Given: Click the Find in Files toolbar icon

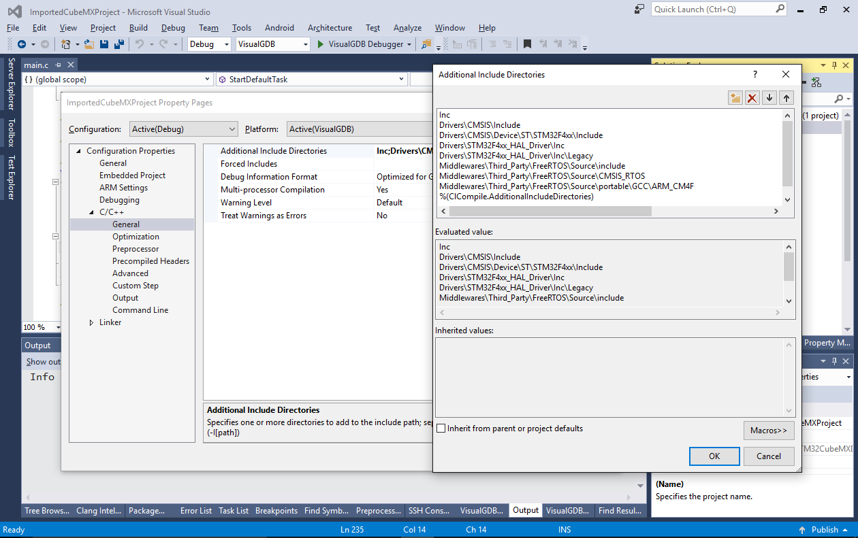Looking at the screenshot, I should tap(426, 44).
